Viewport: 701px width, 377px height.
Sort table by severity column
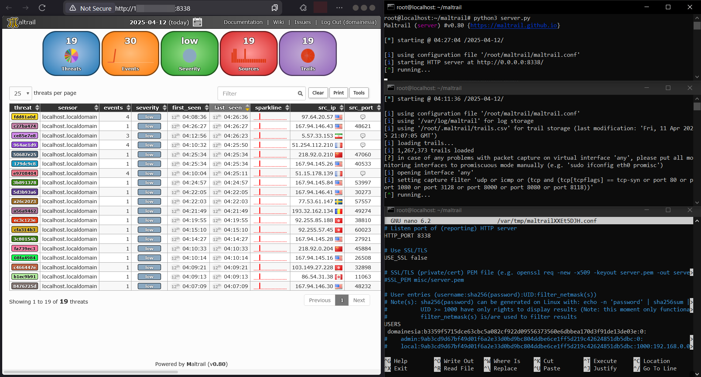pyautogui.click(x=150, y=108)
